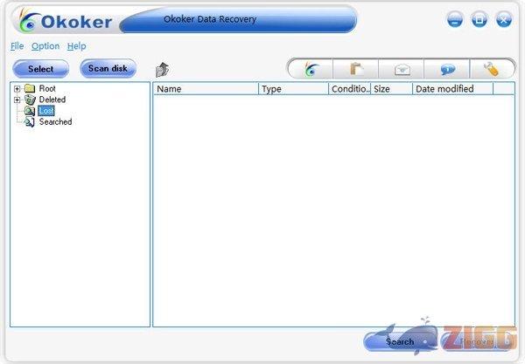This screenshot has height=364, width=525.
Task: Click the Select button
Action: (40, 69)
